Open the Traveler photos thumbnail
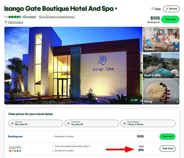184x158 pixels. 161,39
